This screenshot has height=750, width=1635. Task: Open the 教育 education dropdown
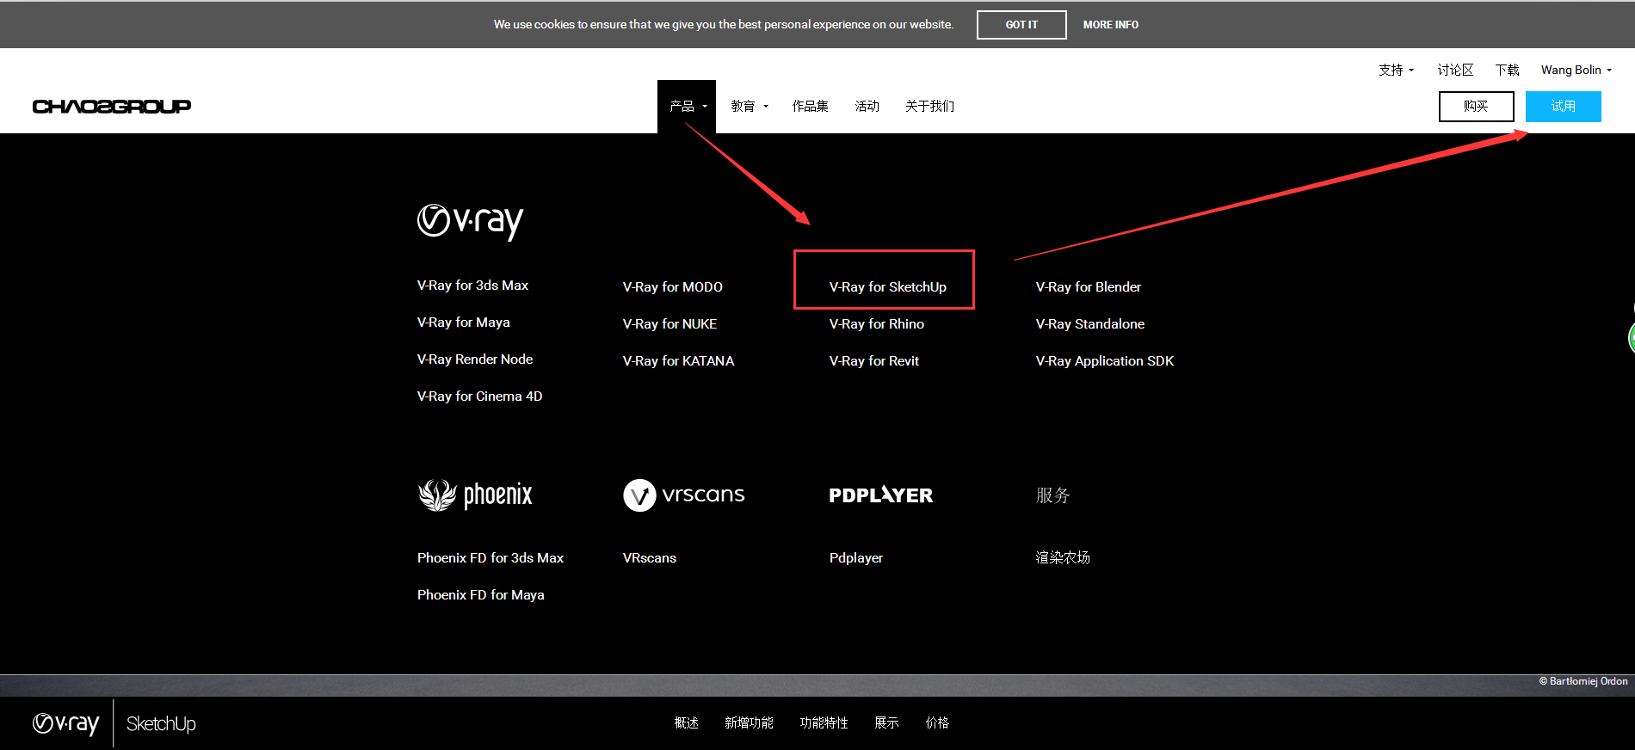[749, 107]
